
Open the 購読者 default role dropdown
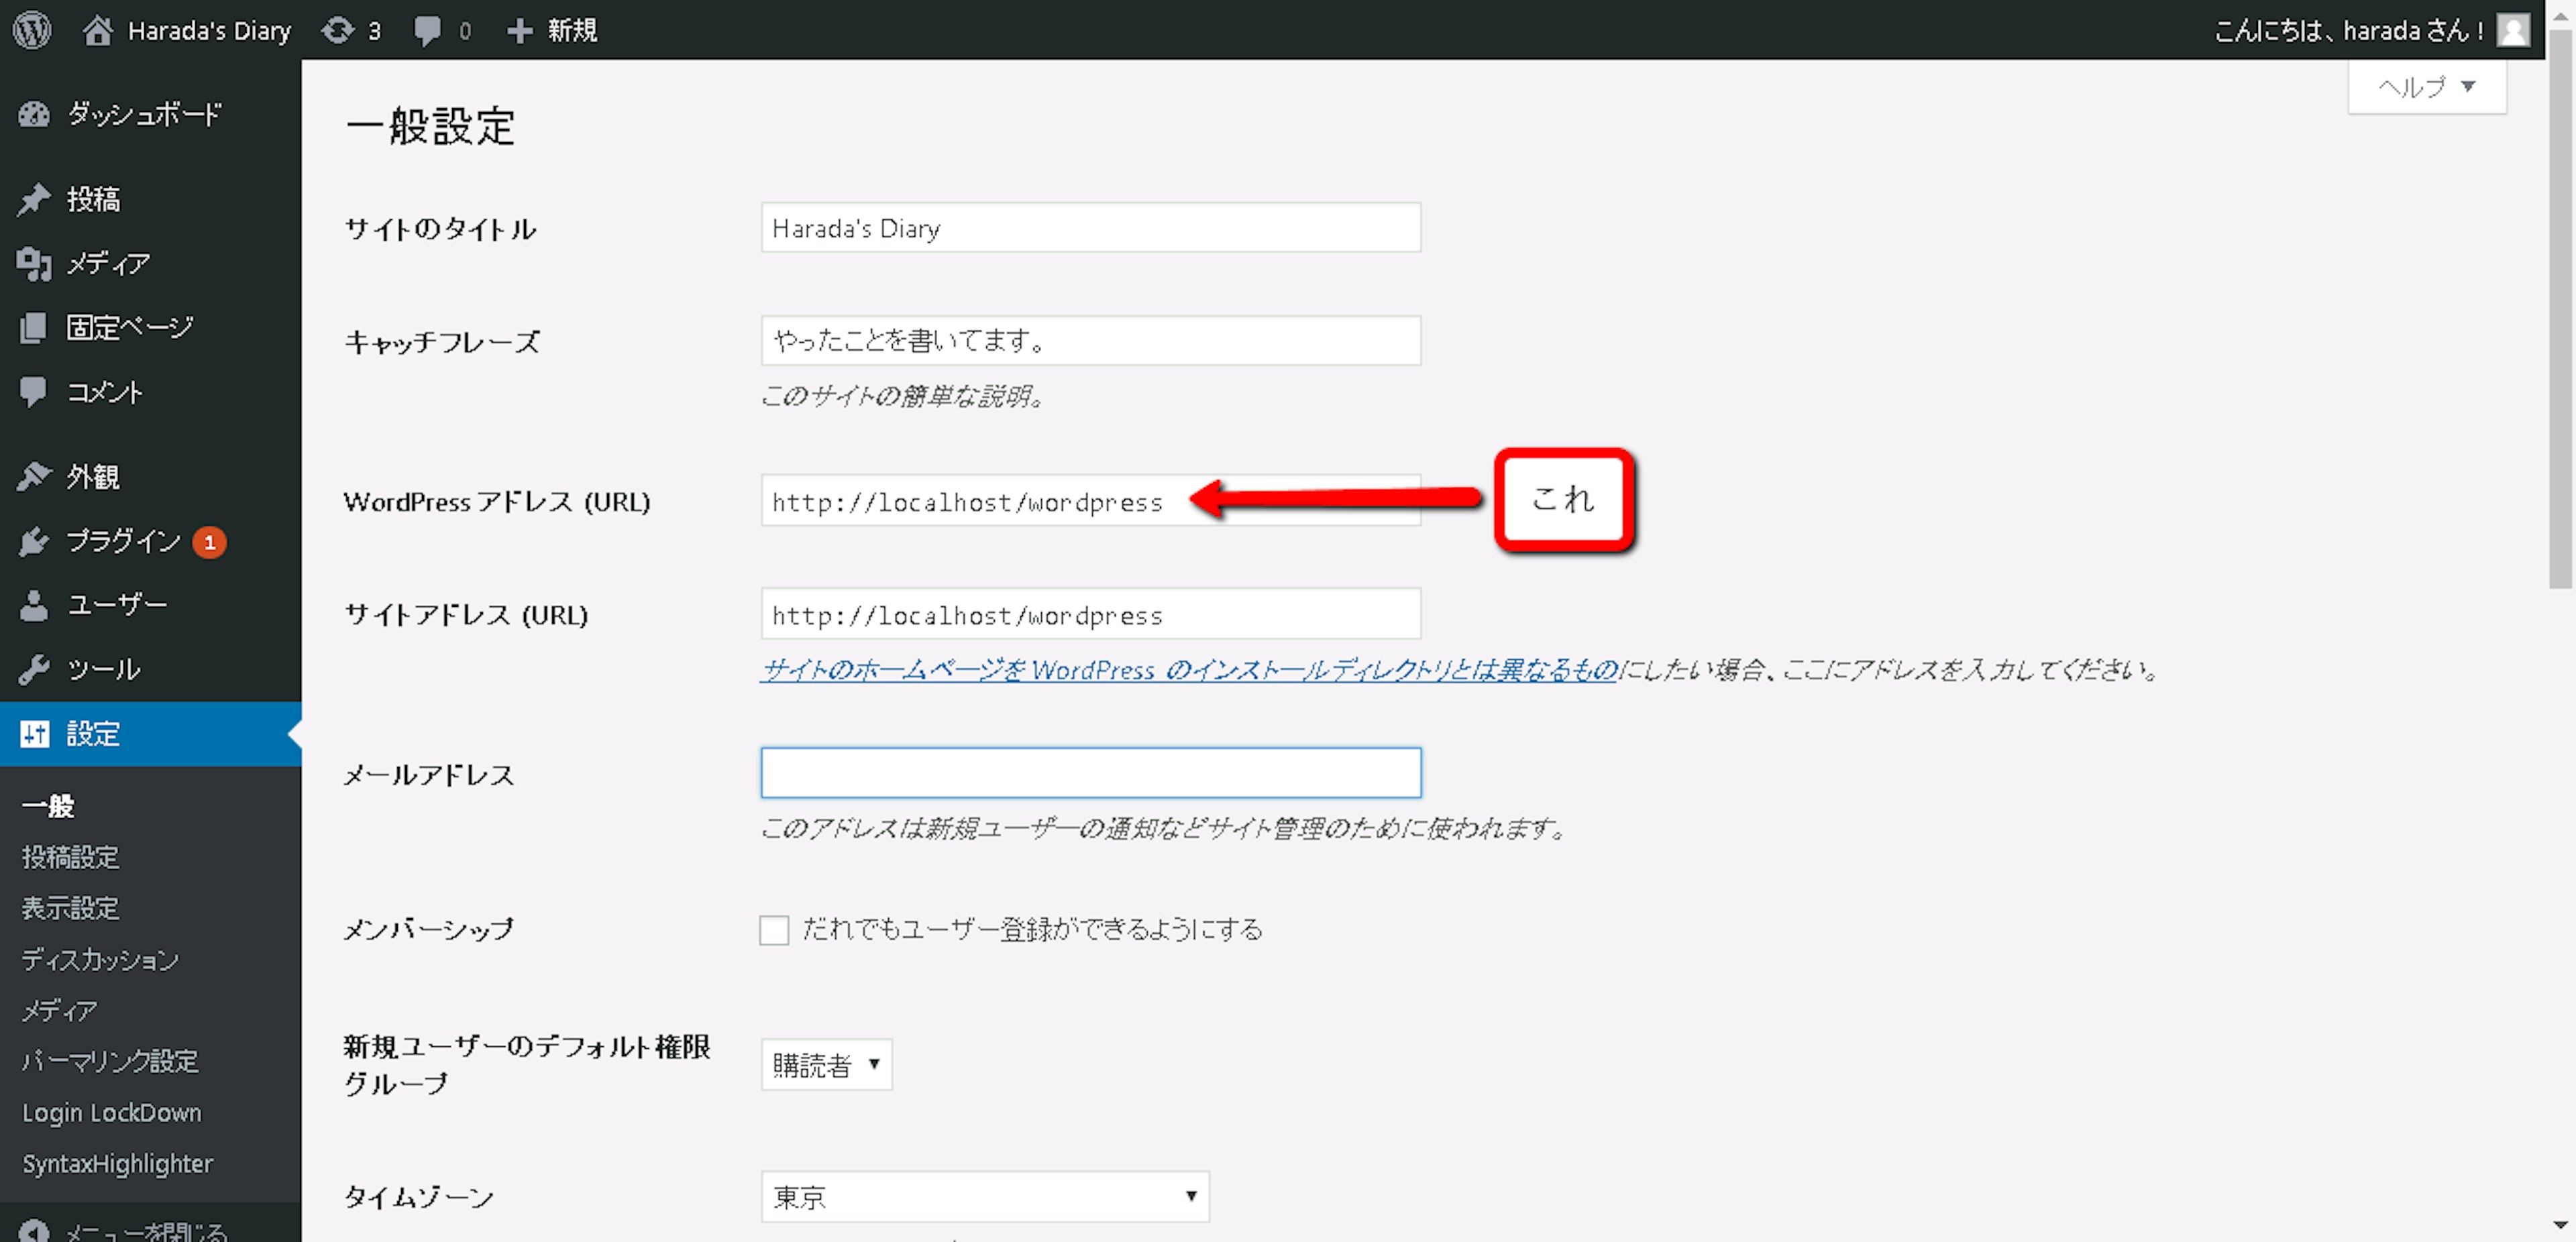click(x=826, y=1064)
